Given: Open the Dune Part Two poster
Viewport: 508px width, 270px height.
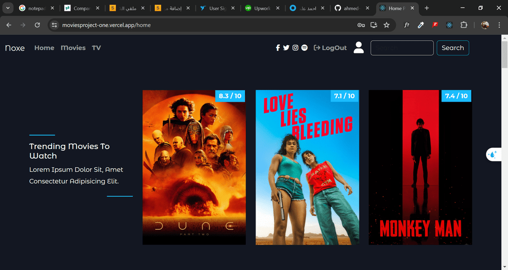Looking at the screenshot, I should pos(194,167).
